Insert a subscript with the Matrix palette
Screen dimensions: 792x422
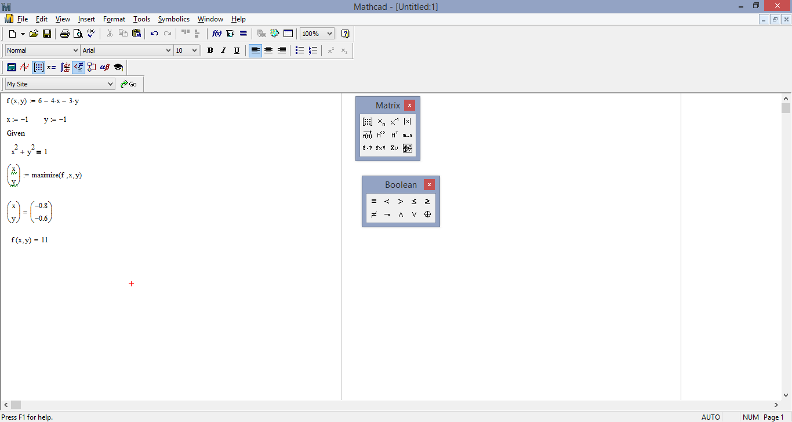pos(381,122)
